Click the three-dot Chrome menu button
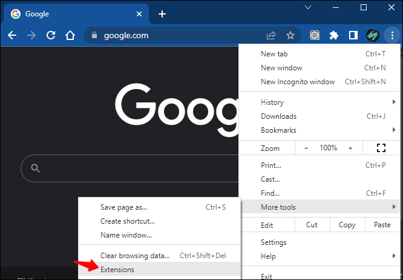 (x=392, y=35)
